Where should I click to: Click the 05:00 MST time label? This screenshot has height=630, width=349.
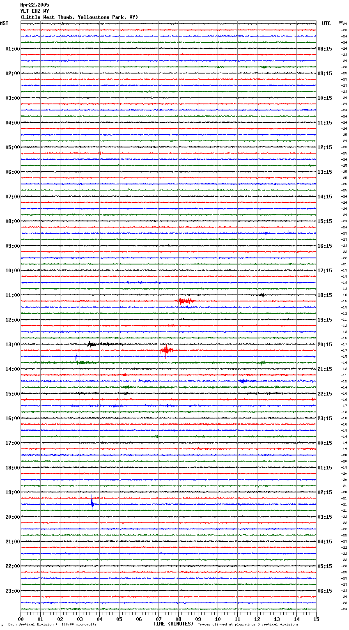click(x=12, y=147)
